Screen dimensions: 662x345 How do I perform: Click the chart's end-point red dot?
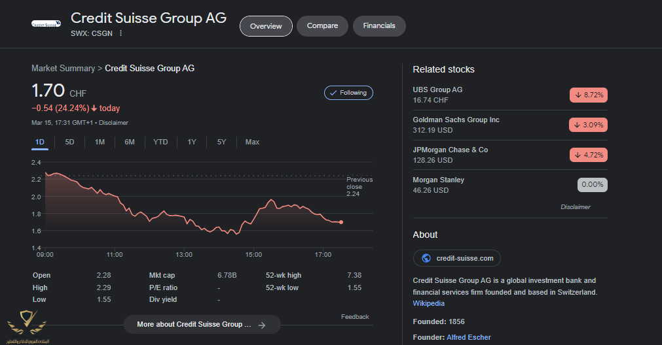(x=341, y=222)
